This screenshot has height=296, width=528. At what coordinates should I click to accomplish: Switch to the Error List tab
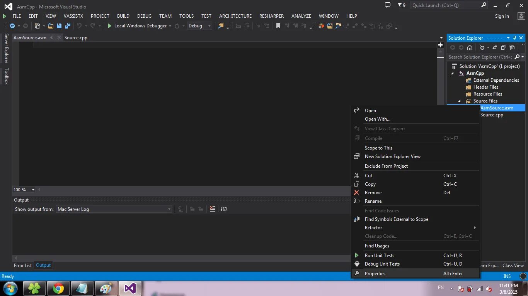pyautogui.click(x=23, y=266)
